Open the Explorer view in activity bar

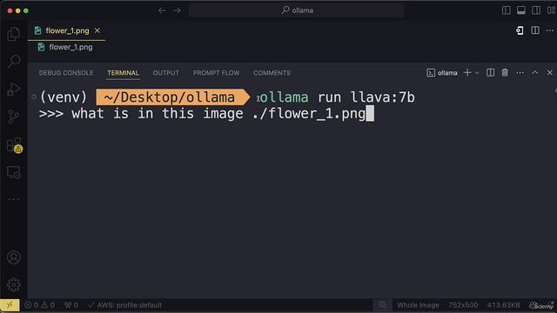[14, 34]
